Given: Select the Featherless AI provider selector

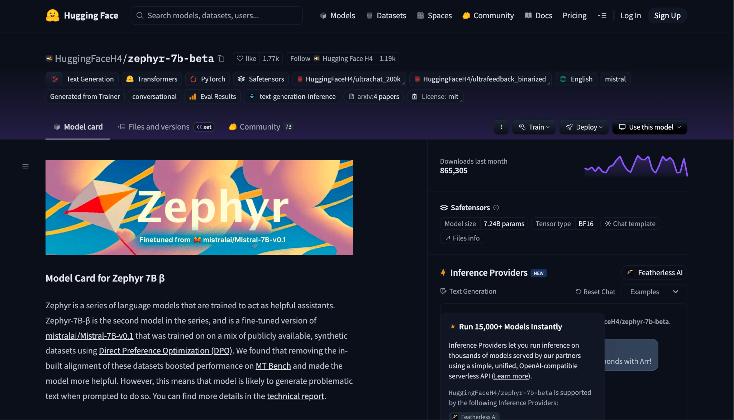Looking at the screenshot, I should (x=654, y=273).
